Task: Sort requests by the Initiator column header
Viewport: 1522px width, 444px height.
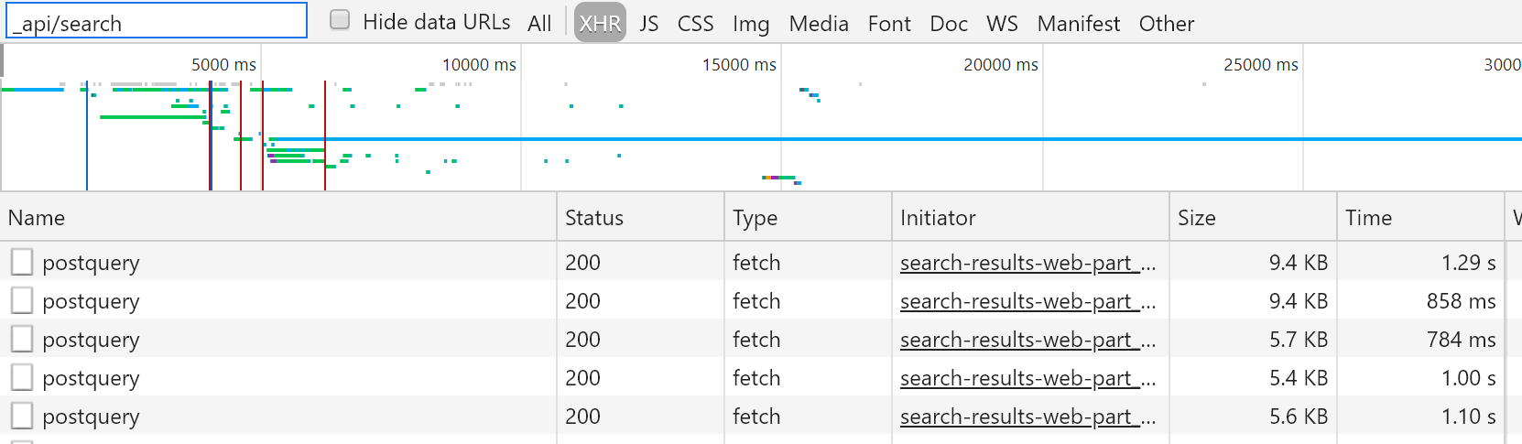Action: coord(1030,218)
